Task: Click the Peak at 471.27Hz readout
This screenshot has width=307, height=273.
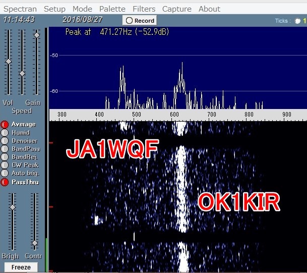Action: [x=117, y=32]
